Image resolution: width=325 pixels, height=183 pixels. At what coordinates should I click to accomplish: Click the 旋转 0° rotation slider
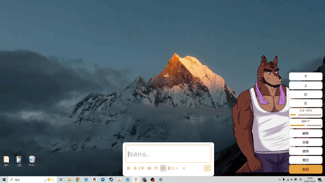pyautogui.click(x=305, y=125)
